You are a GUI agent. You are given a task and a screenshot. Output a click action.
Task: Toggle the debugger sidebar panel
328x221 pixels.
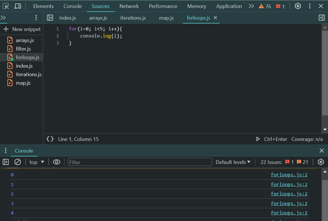click(321, 18)
